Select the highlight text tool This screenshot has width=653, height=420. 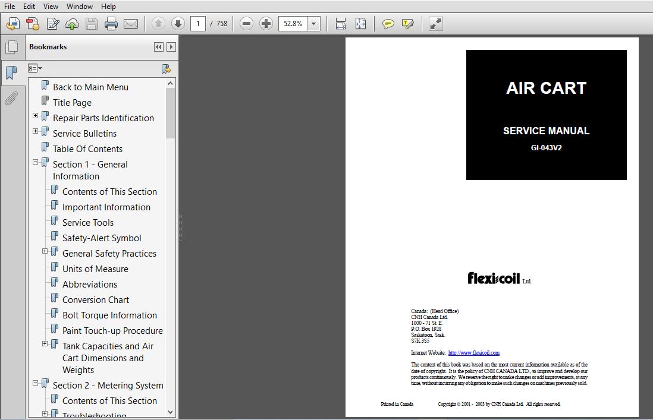(408, 24)
